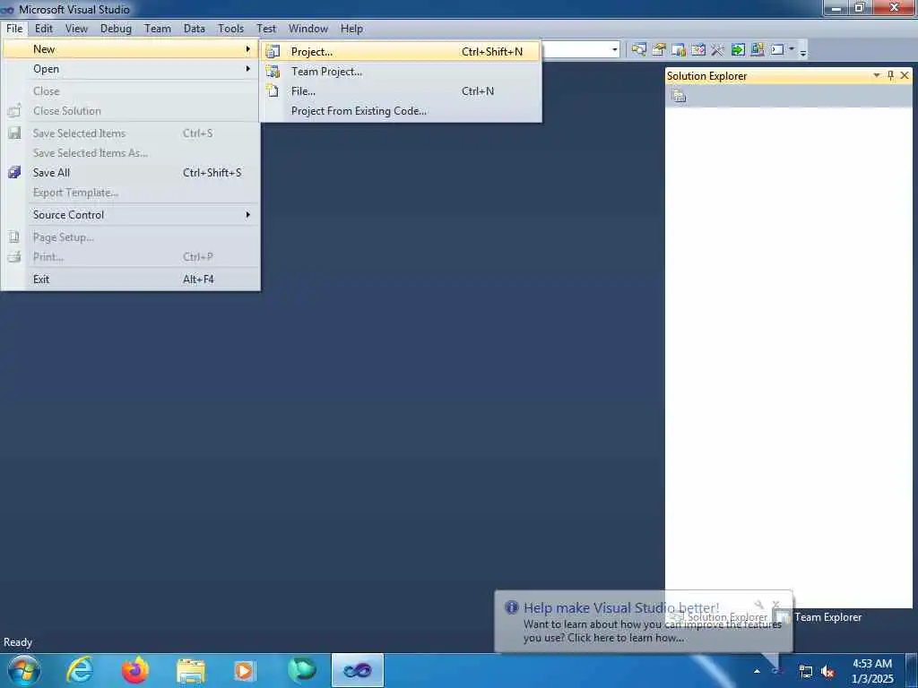Open the Data menu
Image resolution: width=918 pixels, height=688 pixels.
(194, 29)
